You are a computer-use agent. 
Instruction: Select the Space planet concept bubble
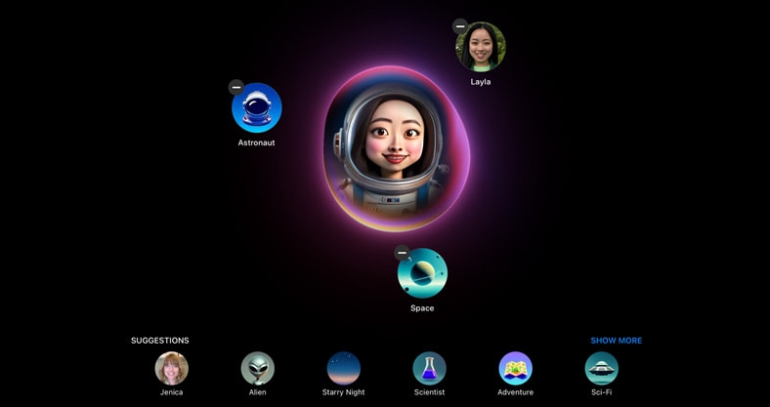click(422, 273)
